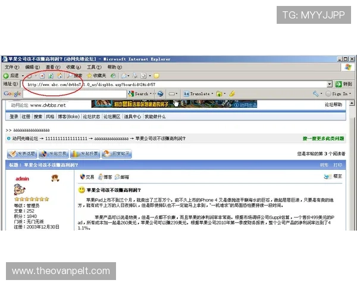
Task: Click the yellow Messenger note icon
Action: (x=156, y=76)
